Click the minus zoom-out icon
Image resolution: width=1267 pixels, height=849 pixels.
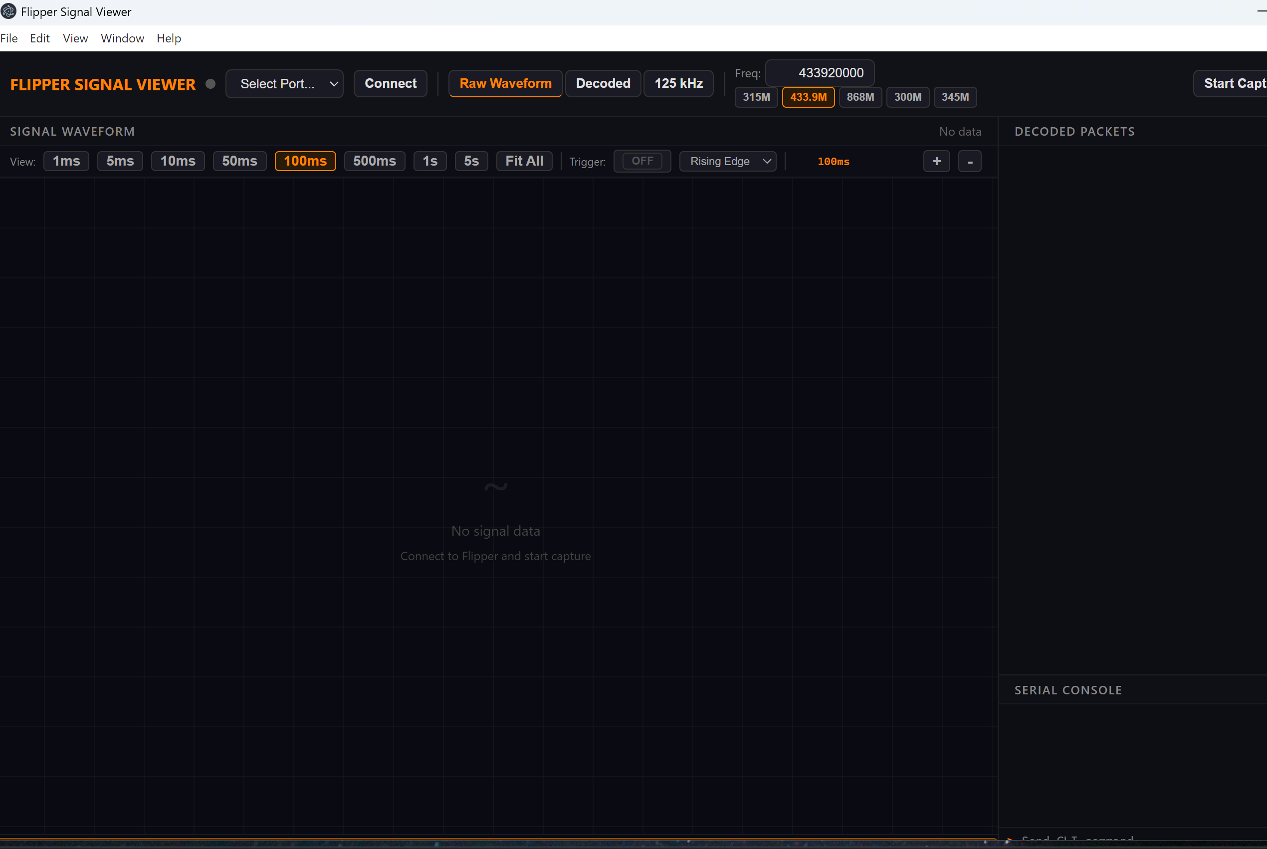point(970,161)
